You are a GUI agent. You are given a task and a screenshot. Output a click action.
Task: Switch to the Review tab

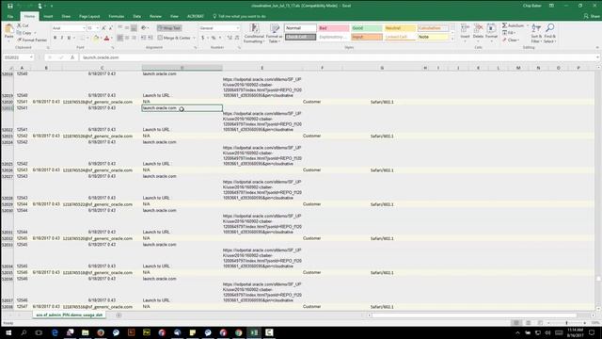pyautogui.click(x=155, y=17)
